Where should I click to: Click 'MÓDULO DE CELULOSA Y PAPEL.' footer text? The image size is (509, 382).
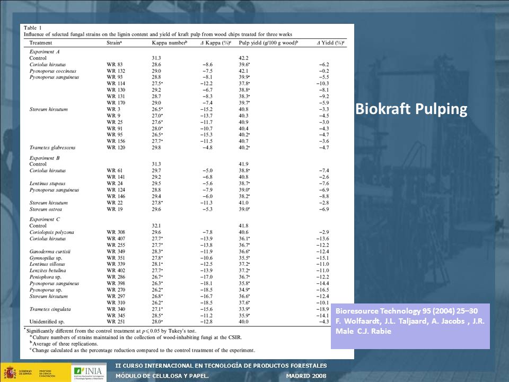tap(162, 376)
